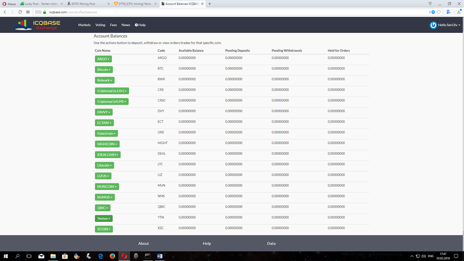464x261 pixels.
Task: Expand the ECTAM actions dropdown
Action: [104, 123]
